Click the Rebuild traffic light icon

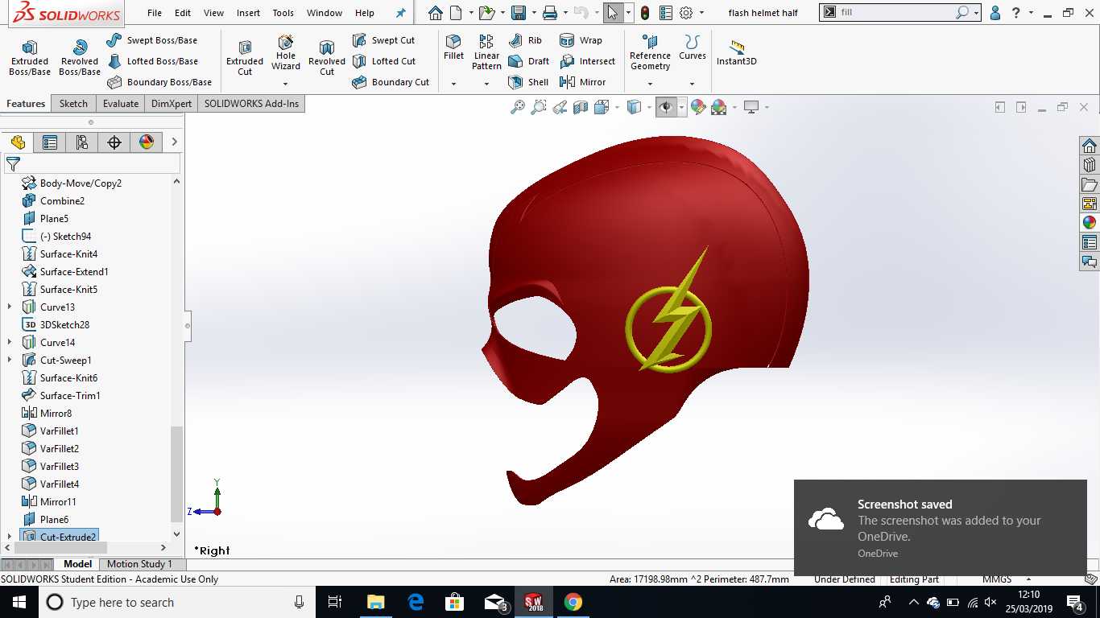click(645, 13)
